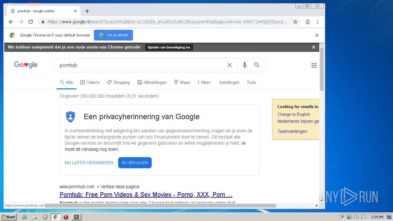Bookmark this page with the star
393x221 pixels.
click(295, 22)
